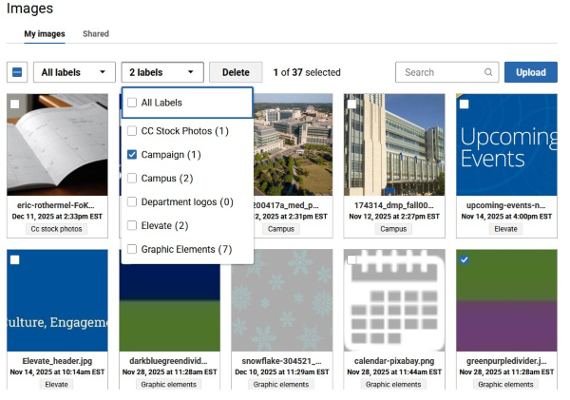
Task: Click the Dec 11, 2025 at 2:33pm date
Action: (x=57, y=217)
